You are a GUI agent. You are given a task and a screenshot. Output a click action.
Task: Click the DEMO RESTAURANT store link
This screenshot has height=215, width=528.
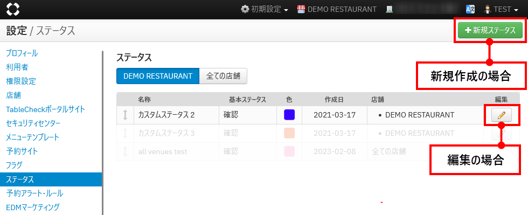[x=337, y=10]
